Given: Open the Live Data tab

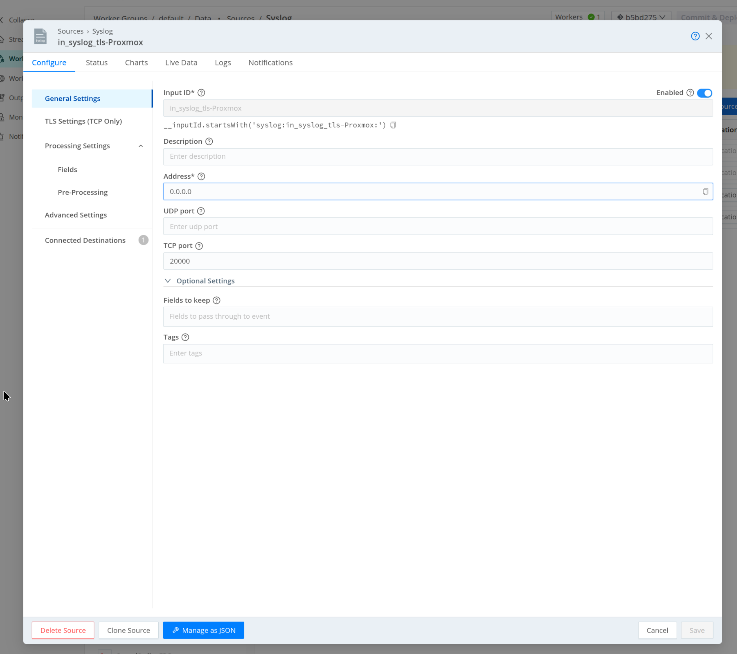Looking at the screenshot, I should point(181,62).
